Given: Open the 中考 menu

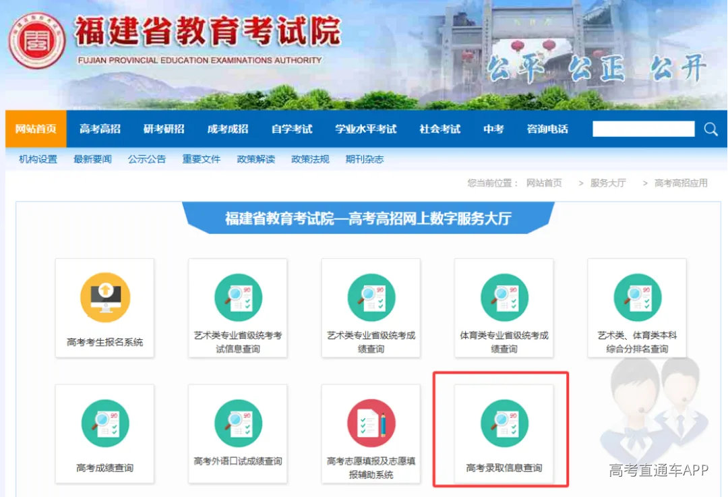Looking at the screenshot, I should click(x=493, y=129).
